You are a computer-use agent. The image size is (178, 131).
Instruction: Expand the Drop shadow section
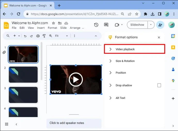[110, 85]
